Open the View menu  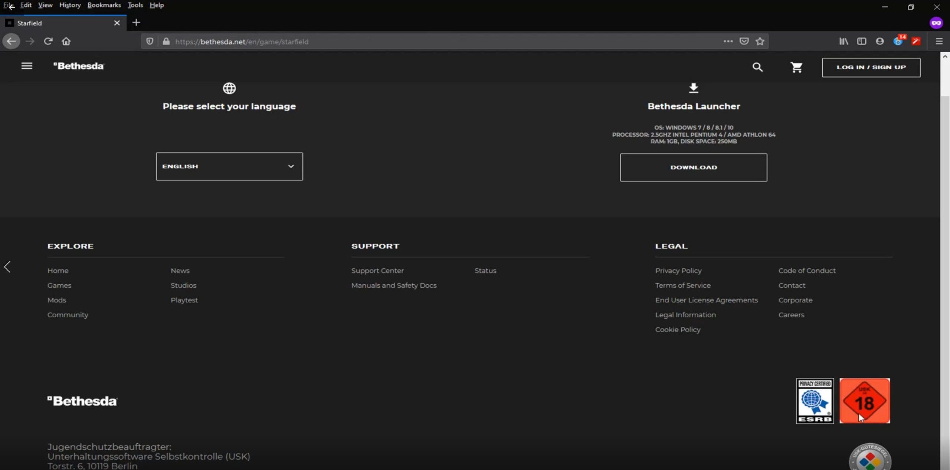45,5
